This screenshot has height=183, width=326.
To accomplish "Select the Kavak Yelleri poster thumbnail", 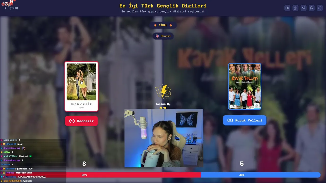I will [x=244, y=86].
